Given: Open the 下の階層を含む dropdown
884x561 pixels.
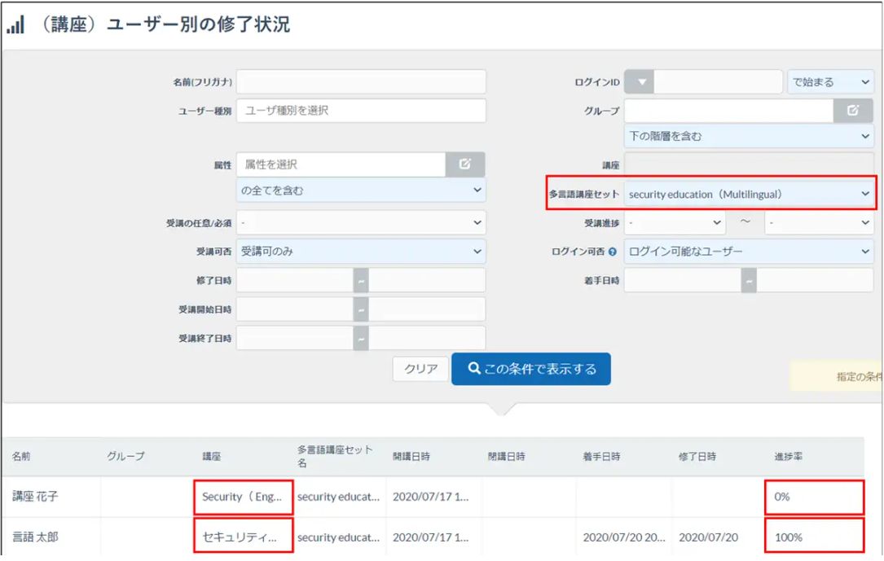Looking at the screenshot, I should 749,137.
